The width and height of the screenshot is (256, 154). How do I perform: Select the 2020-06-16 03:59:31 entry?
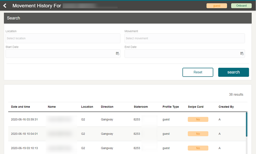127,119
